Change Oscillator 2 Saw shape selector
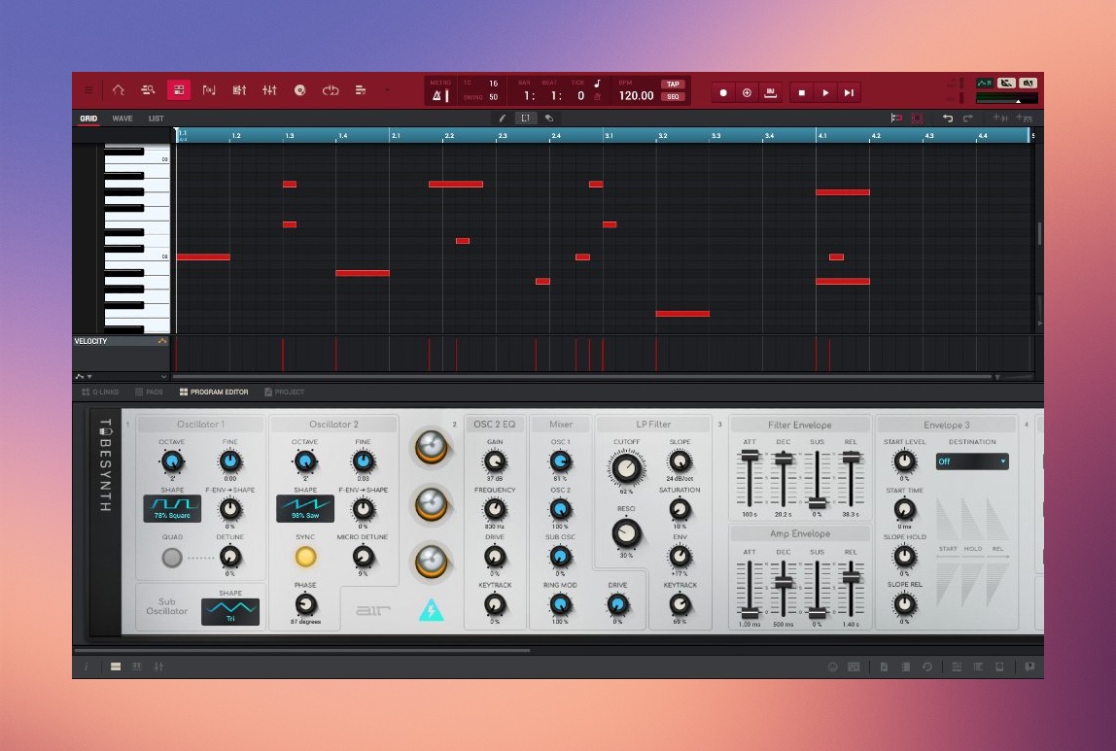The width and height of the screenshot is (1116, 751). (307, 506)
